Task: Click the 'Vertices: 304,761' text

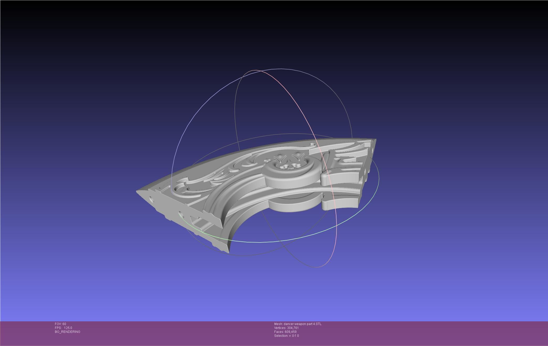Action: (286, 328)
